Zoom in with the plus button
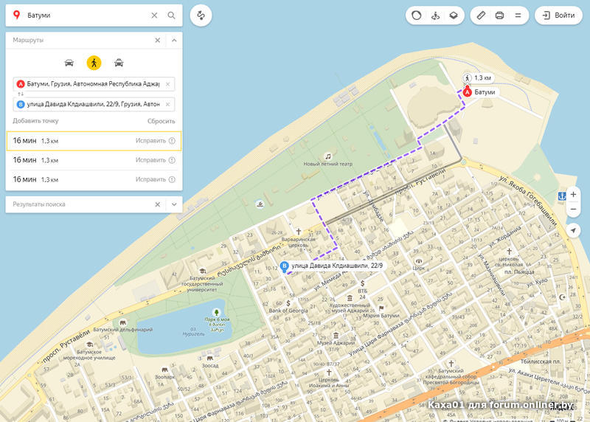The image size is (590, 422). [x=573, y=195]
